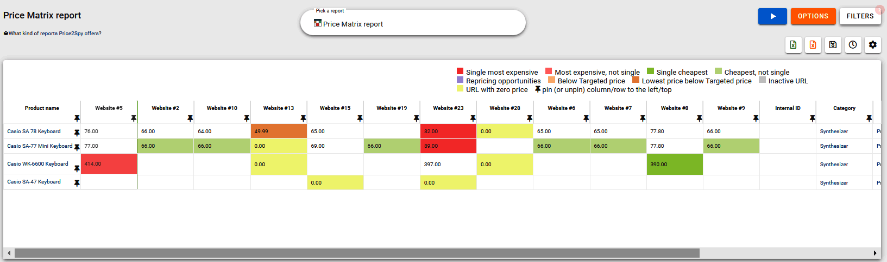Click the save (floppy disk) icon
This screenshot has height=262, width=887.
[833, 45]
